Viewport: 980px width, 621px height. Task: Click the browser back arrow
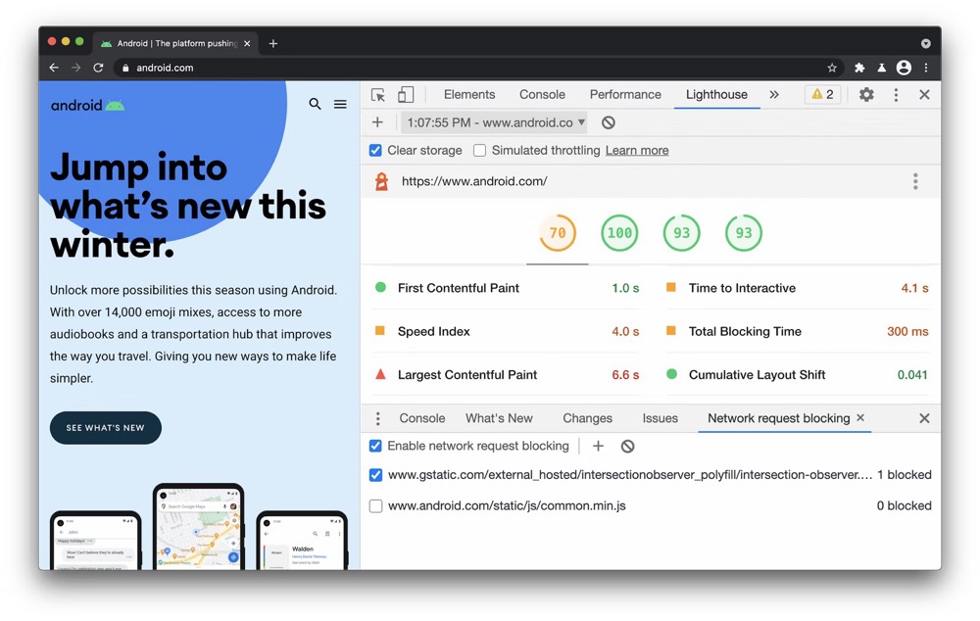click(x=54, y=68)
